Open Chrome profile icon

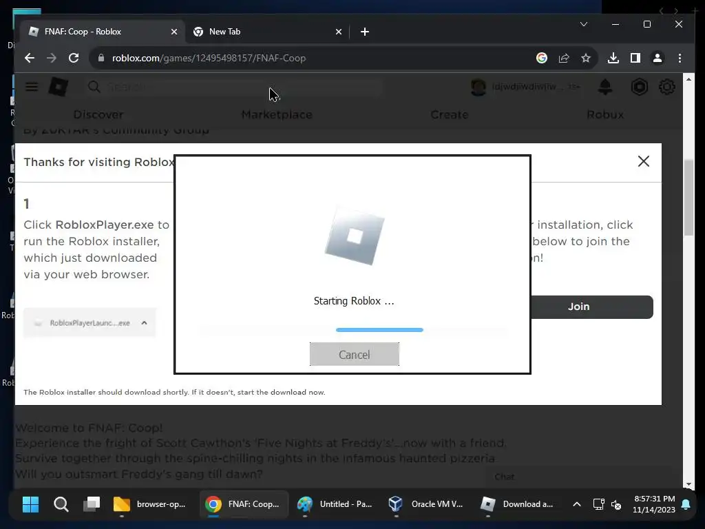657,58
